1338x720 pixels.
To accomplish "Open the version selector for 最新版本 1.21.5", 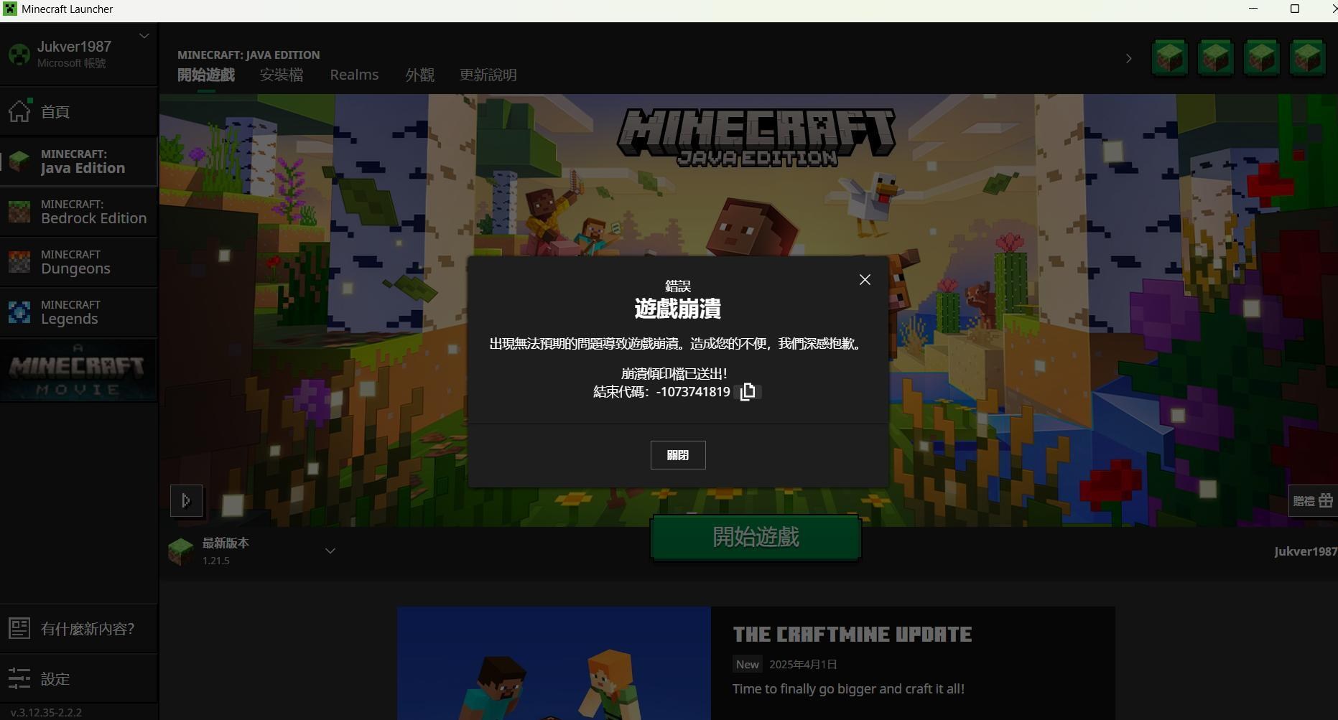I will pyautogui.click(x=330, y=551).
